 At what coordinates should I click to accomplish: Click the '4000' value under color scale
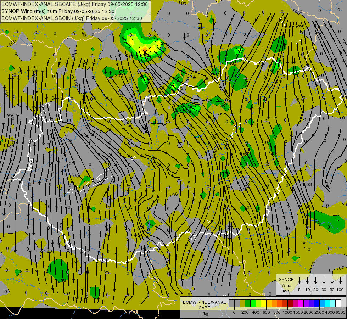tap(330, 312)
